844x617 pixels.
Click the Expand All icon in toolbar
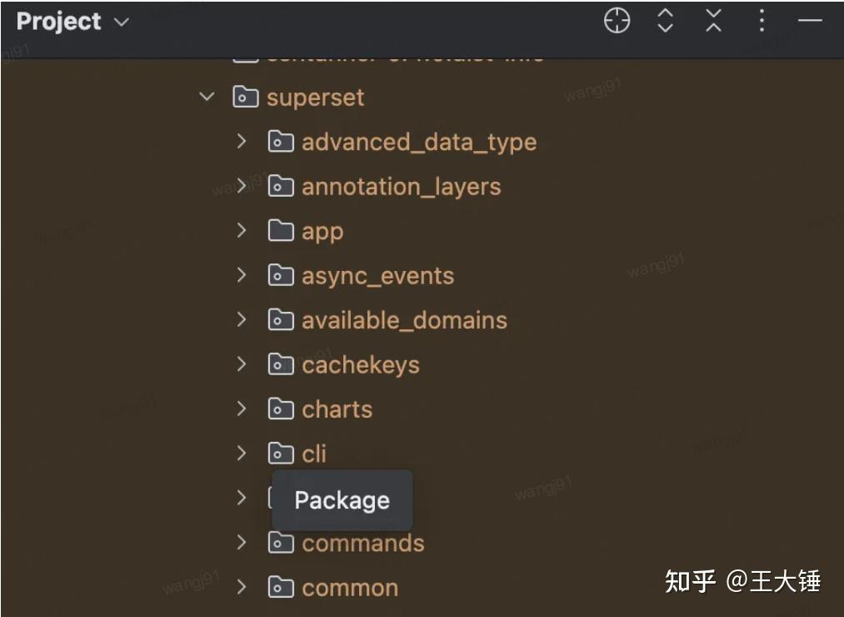pyautogui.click(x=664, y=21)
